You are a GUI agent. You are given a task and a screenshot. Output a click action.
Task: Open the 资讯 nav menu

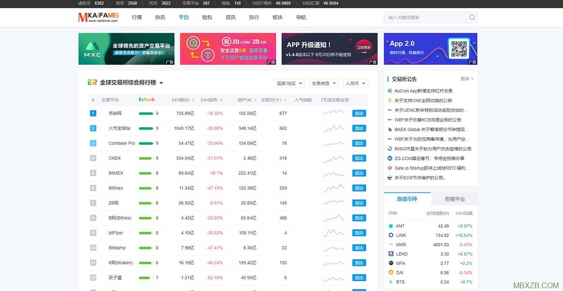[x=230, y=17]
